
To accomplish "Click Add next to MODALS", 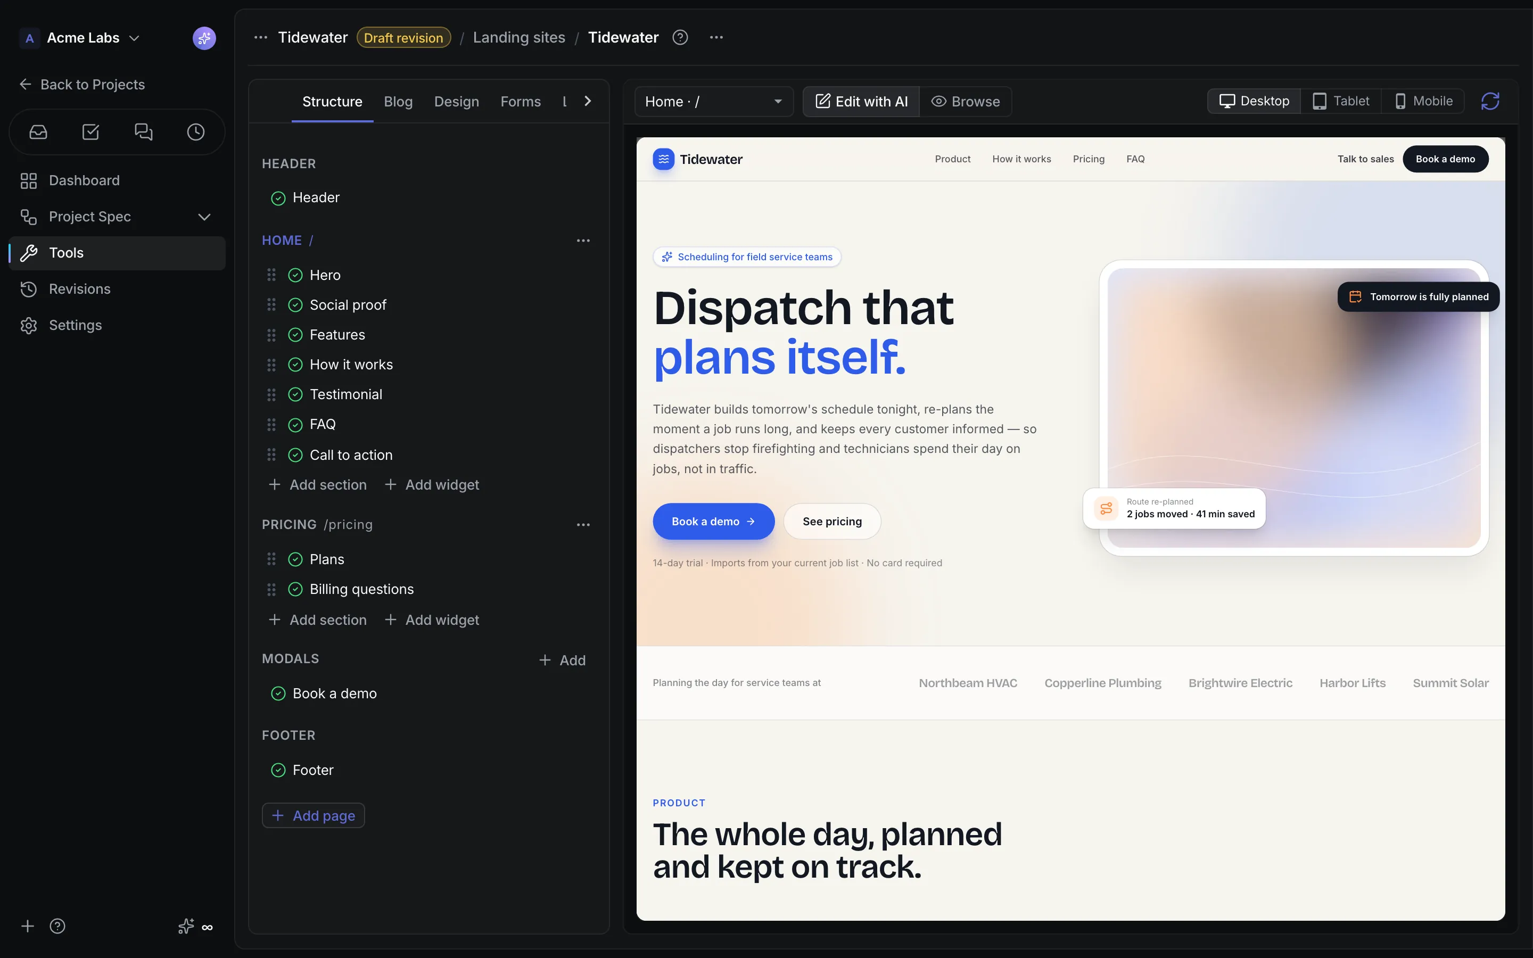I will pyautogui.click(x=562, y=660).
